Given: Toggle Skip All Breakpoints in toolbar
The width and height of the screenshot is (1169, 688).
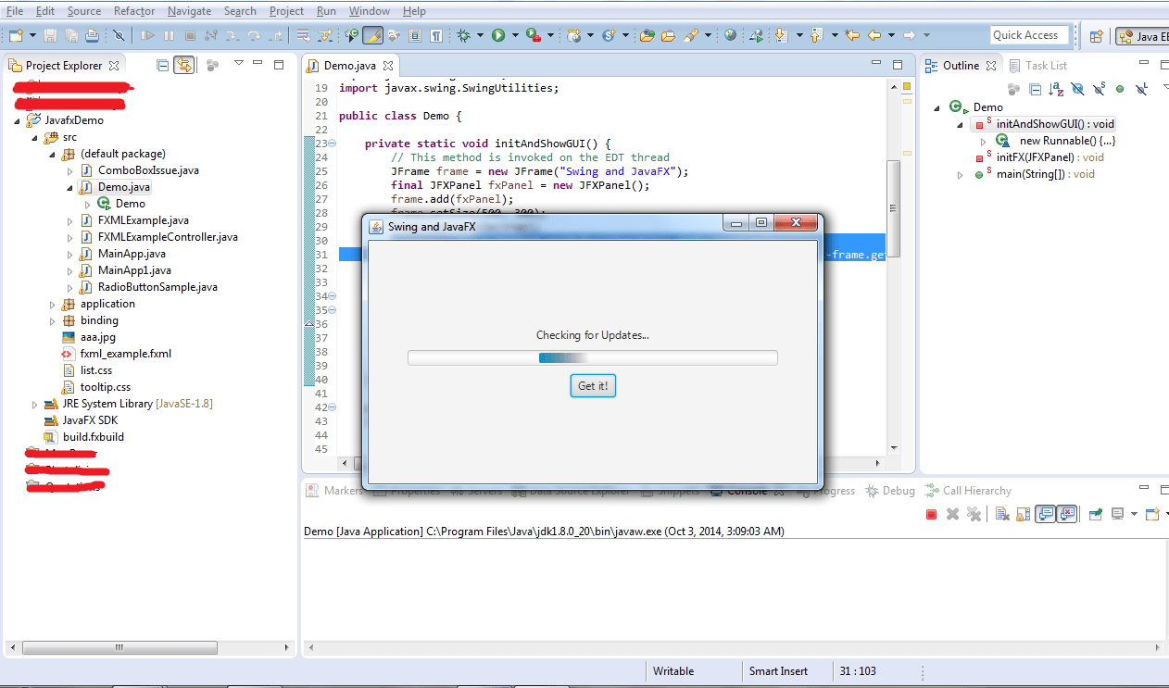Looking at the screenshot, I should [119, 35].
